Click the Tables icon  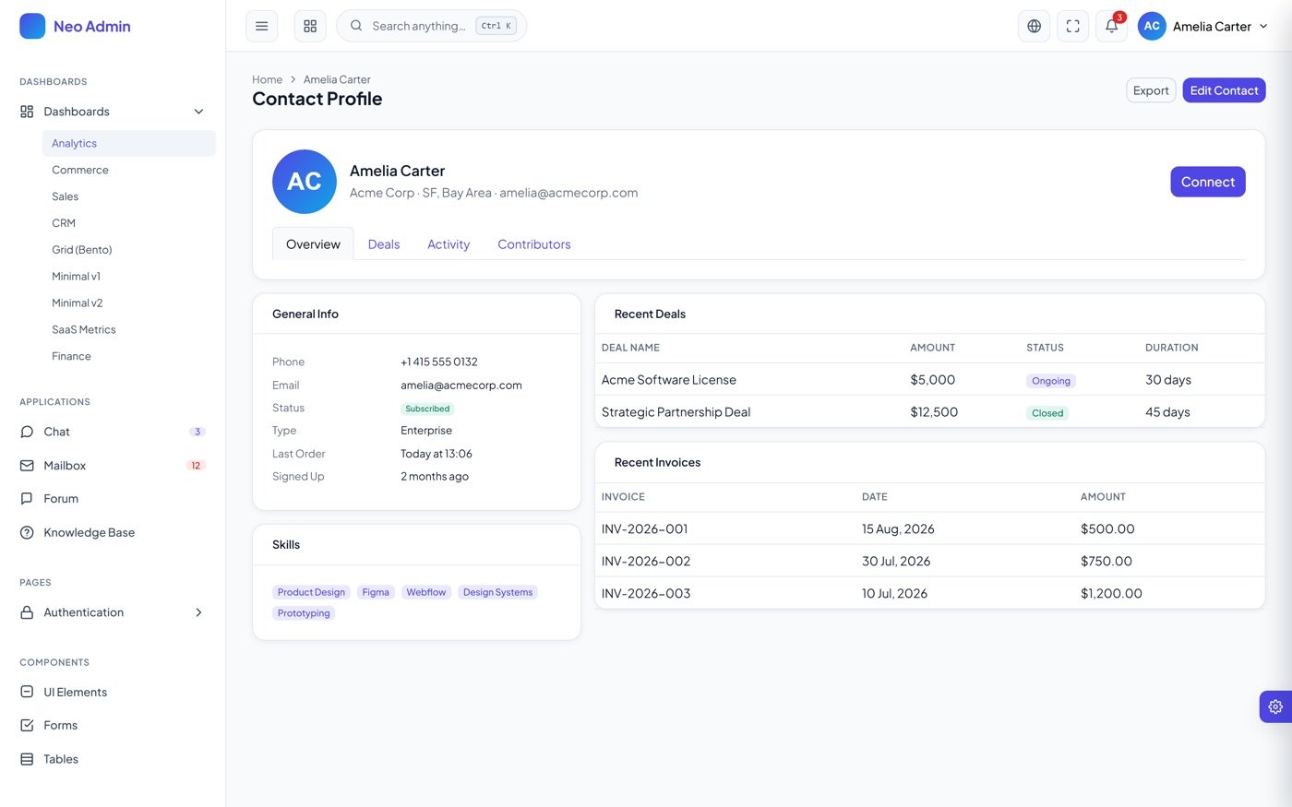pos(27,759)
